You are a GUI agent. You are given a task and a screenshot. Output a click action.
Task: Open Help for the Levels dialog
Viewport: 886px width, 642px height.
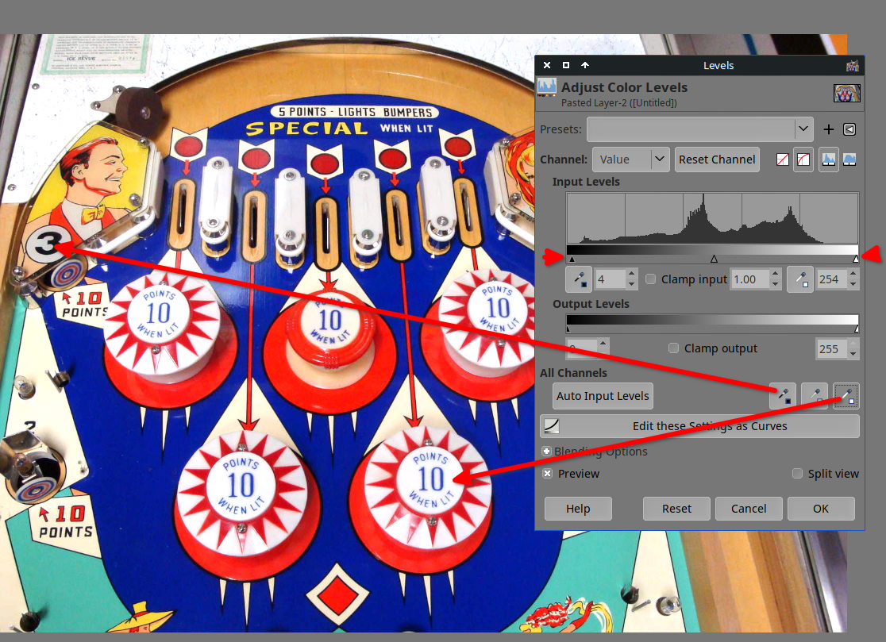pos(578,509)
